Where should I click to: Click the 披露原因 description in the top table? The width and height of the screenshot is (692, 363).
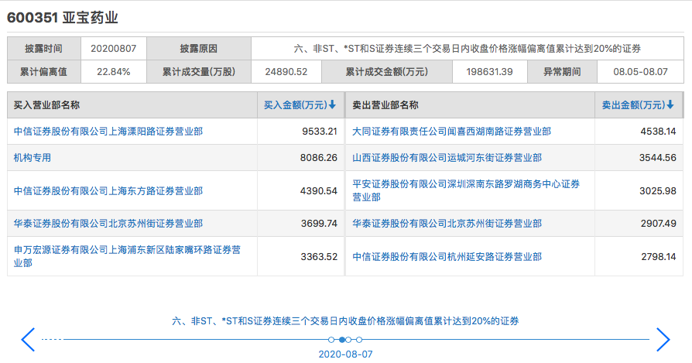tap(468, 49)
